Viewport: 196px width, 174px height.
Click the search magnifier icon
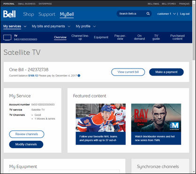(148, 14)
